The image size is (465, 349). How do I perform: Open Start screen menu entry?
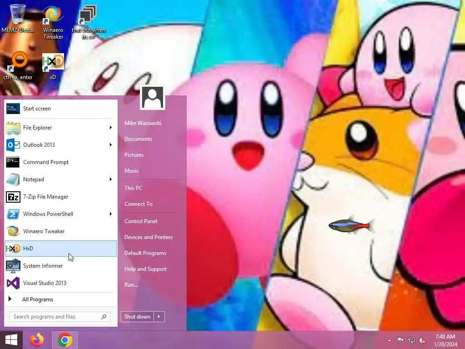click(x=61, y=109)
